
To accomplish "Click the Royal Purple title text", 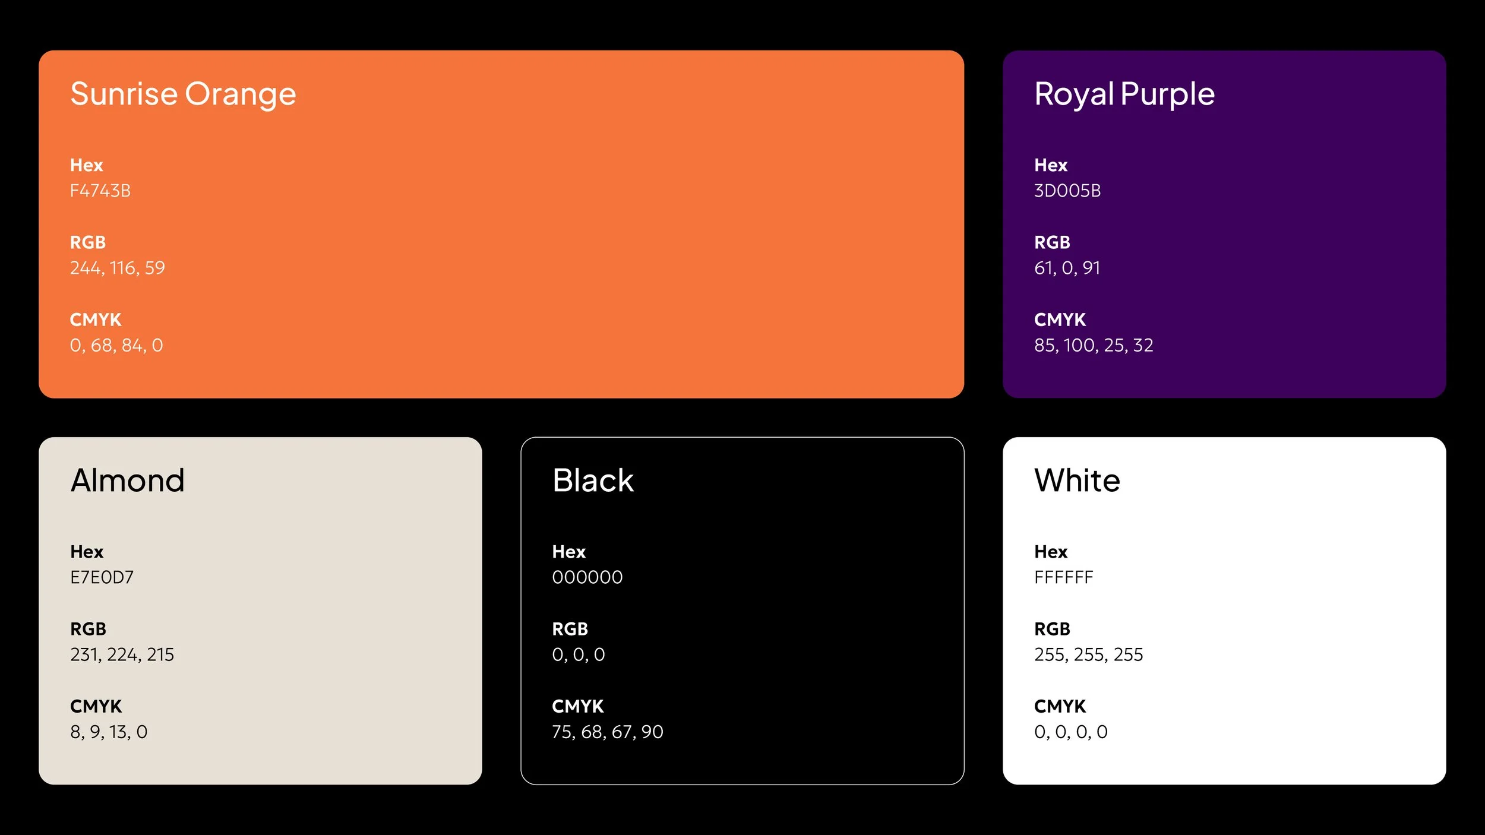I will point(1125,93).
